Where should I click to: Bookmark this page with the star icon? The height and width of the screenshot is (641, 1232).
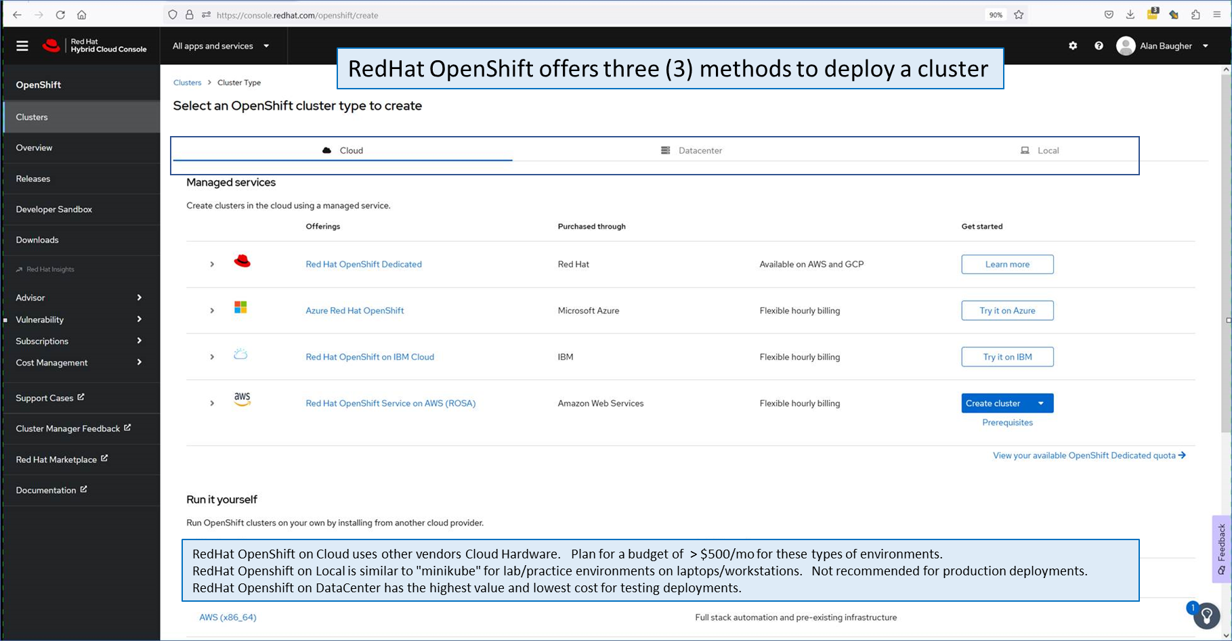1019,15
